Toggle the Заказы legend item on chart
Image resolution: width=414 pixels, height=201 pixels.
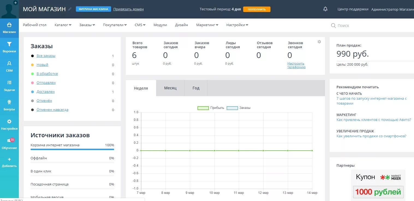click(239, 108)
